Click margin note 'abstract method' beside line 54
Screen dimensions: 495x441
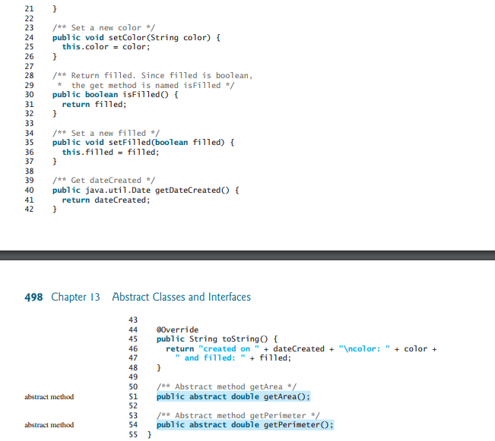[49, 425]
